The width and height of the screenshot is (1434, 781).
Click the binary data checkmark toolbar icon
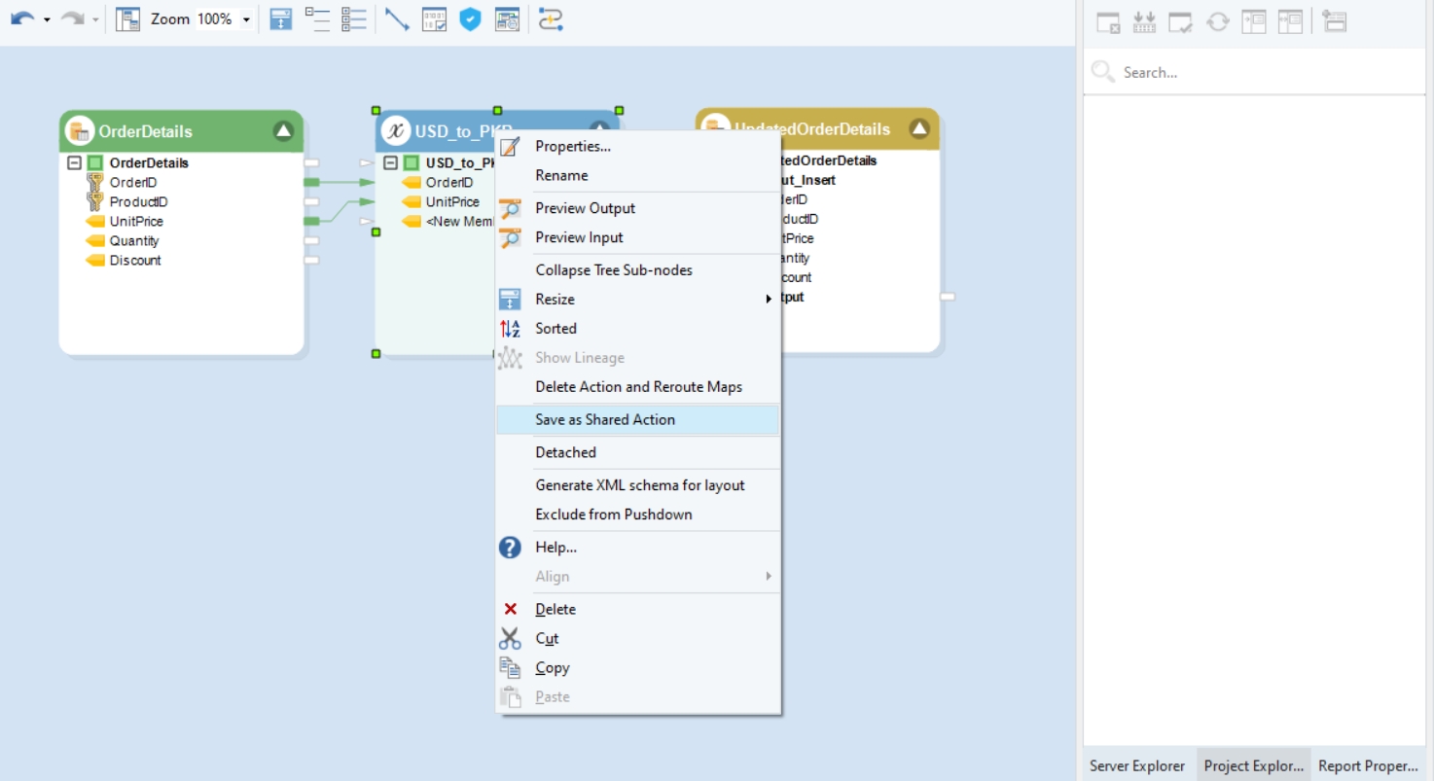pos(434,19)
